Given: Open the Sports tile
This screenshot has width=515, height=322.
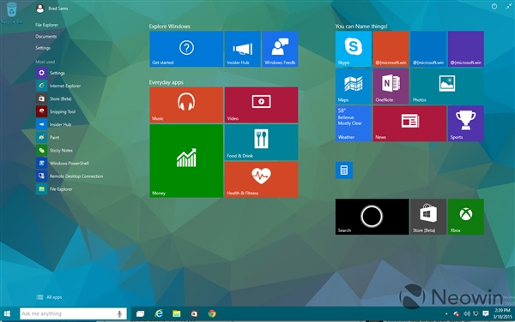Looking at the screenshot, I should coord(466,123).
